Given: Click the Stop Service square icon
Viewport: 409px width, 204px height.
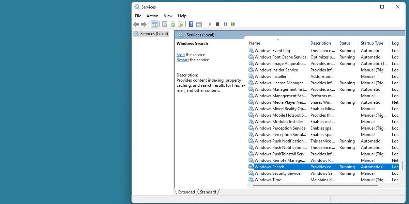Looking at the screenshot, I should coord(217,24).
